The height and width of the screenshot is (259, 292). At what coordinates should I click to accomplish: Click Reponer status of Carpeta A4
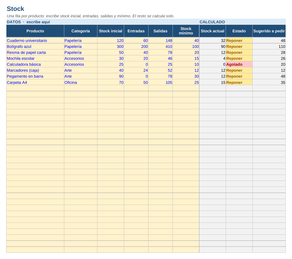(239, 82)
